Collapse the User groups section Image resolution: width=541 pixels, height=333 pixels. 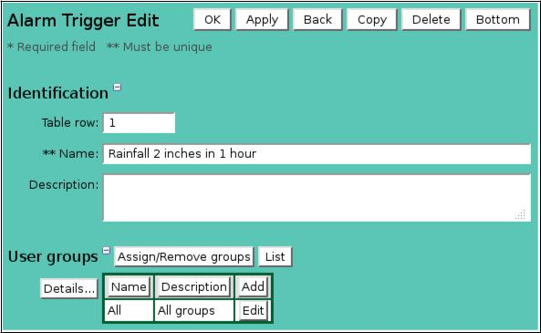(x=106, y=251)
